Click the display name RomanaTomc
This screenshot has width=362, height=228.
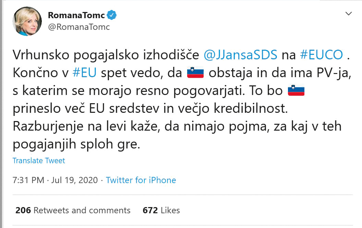pyautogui.click(x=76, y=14)
